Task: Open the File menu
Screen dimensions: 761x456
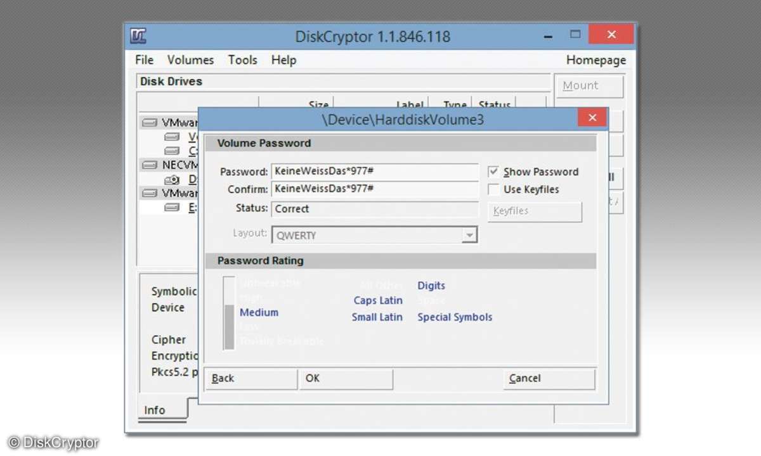Action: tap(145, 60)
